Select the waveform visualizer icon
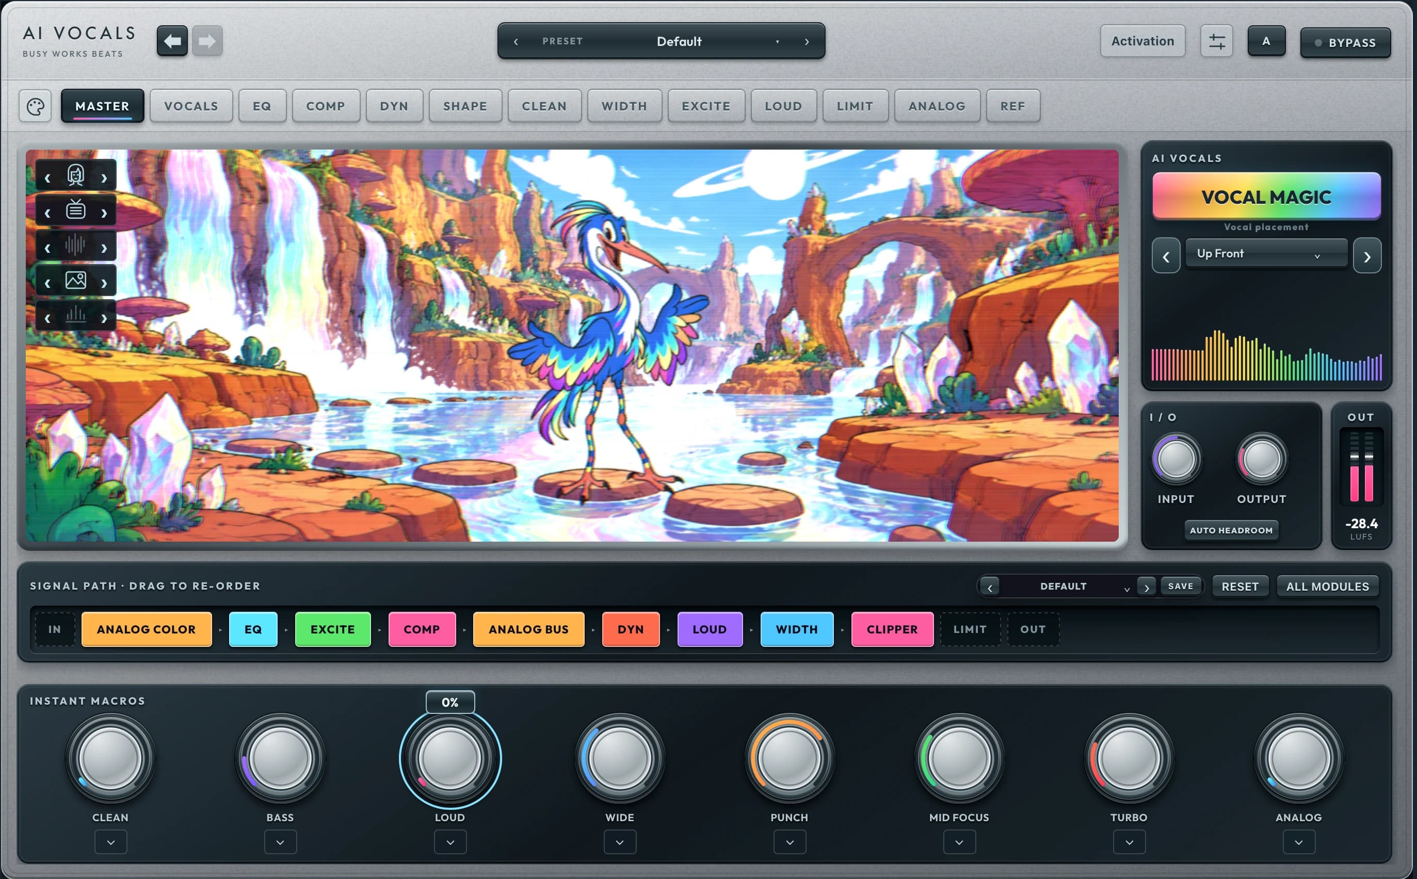 tap(75, 245)
